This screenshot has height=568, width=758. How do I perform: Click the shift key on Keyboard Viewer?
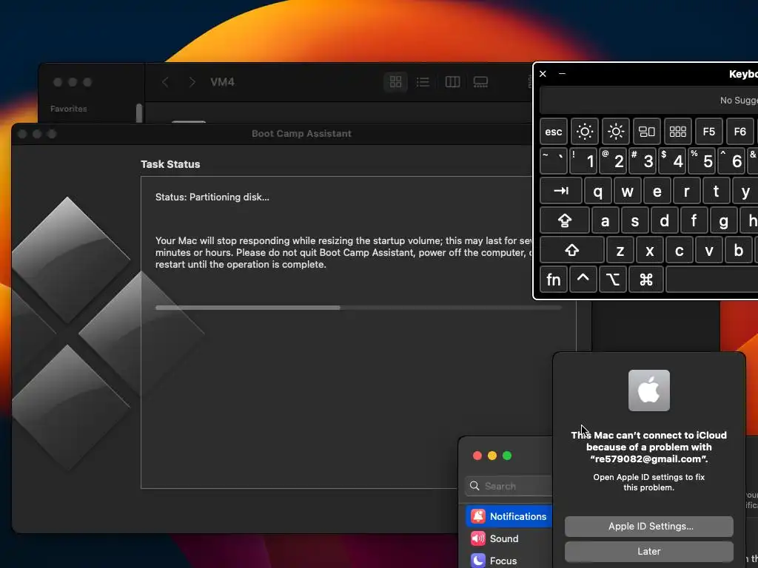click(x=572, y=250)
